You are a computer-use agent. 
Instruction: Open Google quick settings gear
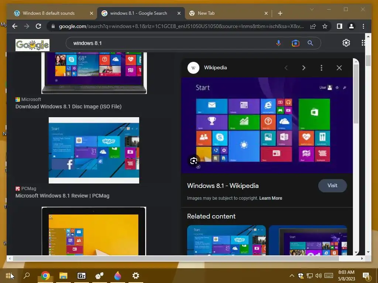click(346, 43)
